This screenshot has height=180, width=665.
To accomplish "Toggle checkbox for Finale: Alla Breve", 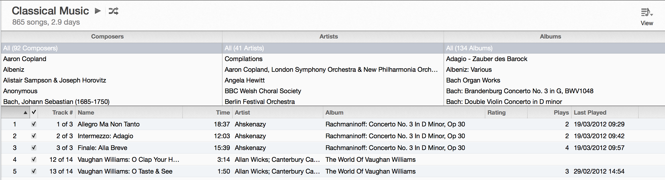I will (x=34, y=148).
